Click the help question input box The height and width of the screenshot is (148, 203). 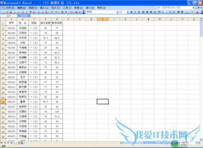[175, 8]
